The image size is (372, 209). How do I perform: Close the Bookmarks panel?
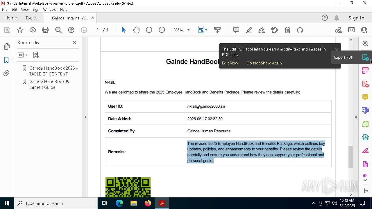click(74, 42)
